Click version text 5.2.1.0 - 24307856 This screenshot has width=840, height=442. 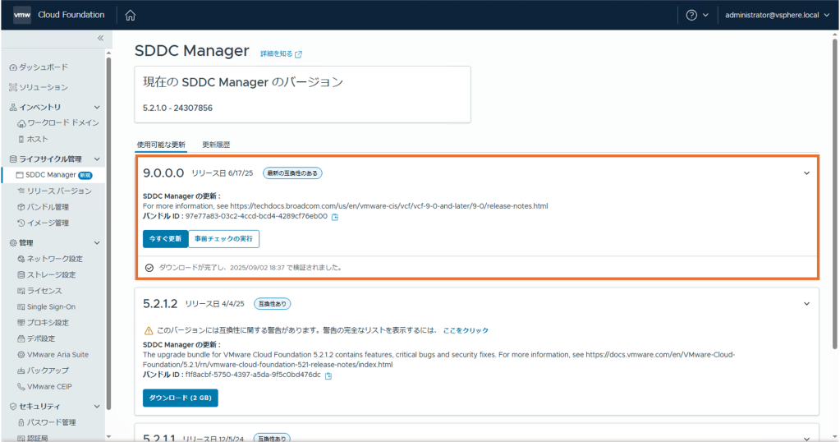click(x=177, y=108)
